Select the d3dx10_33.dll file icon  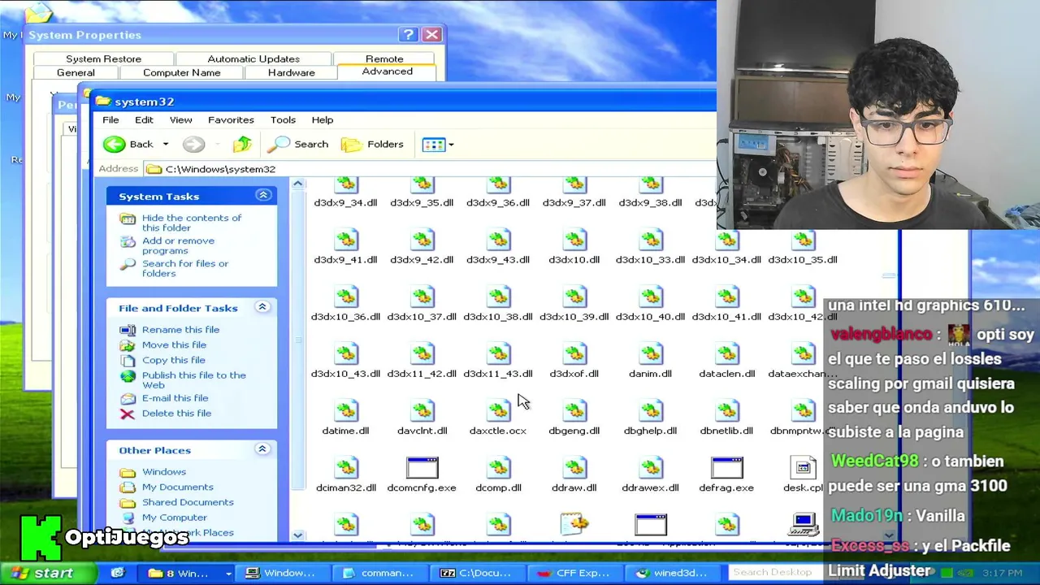651,240
